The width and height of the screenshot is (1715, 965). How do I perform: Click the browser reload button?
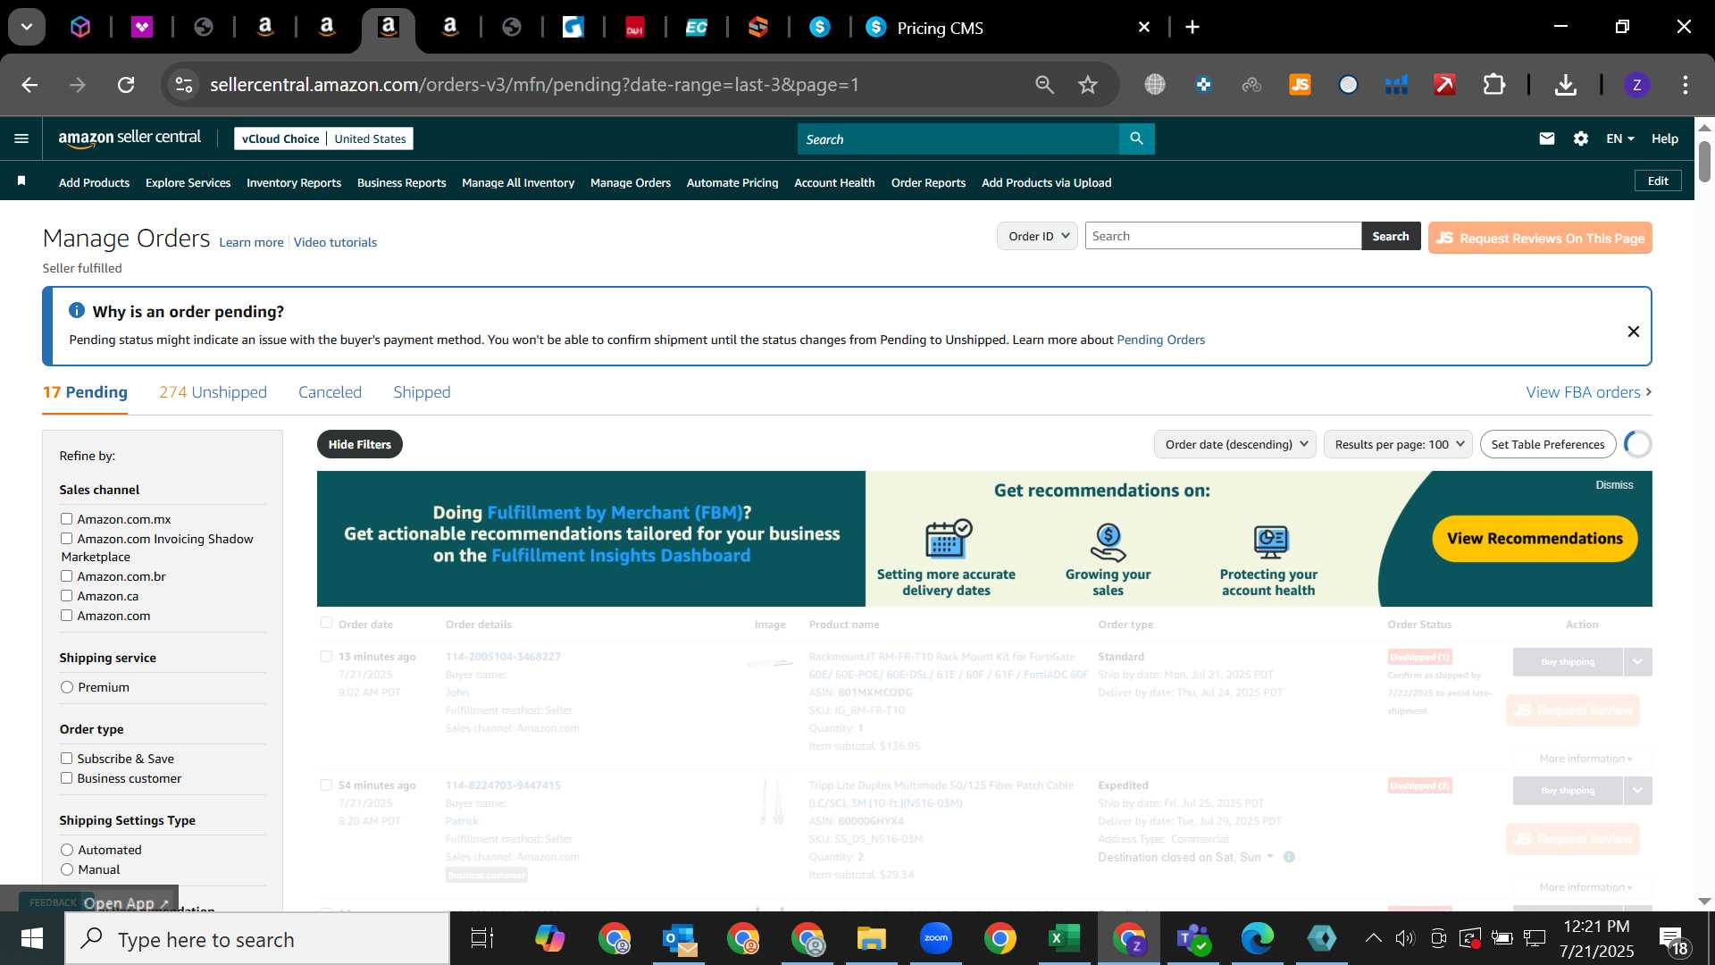126,85
